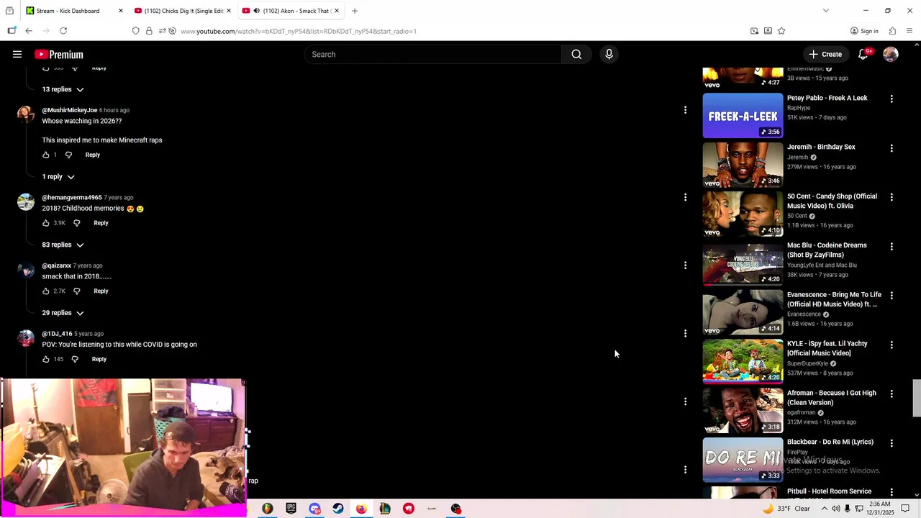The width and height of the screenshot is (921, 518).
Task: Go to YouTube Premium home logo
Action: pos(59,54)
